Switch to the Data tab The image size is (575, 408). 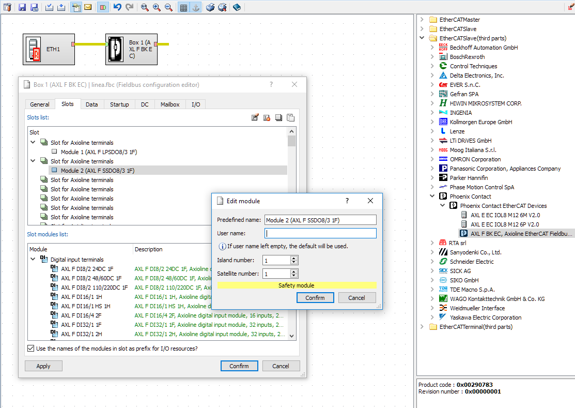91,104
